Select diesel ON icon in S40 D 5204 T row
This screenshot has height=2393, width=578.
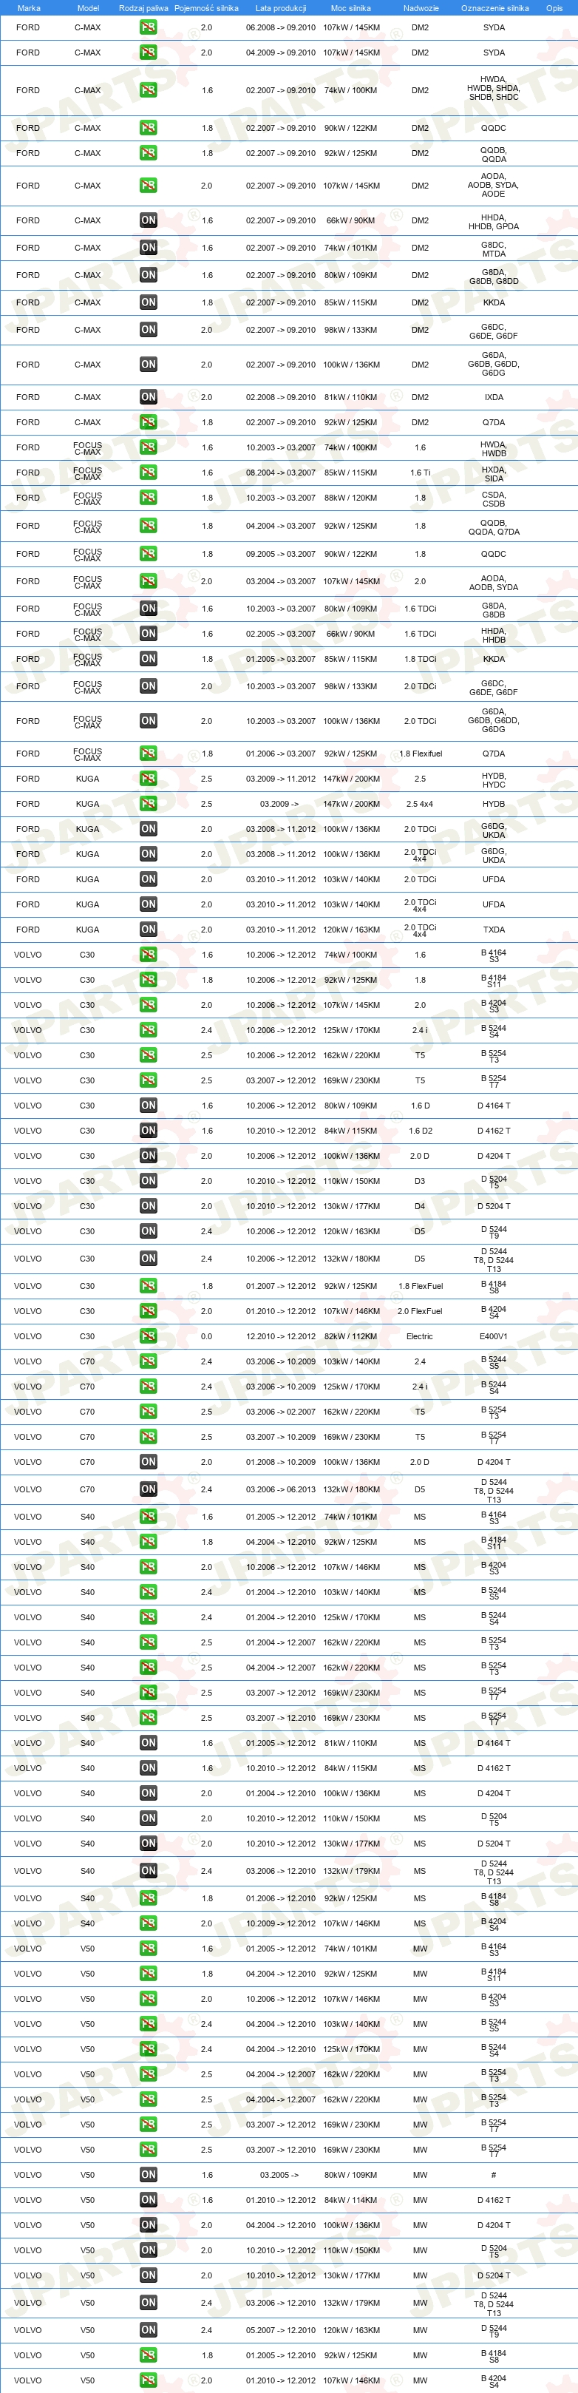149,1843
